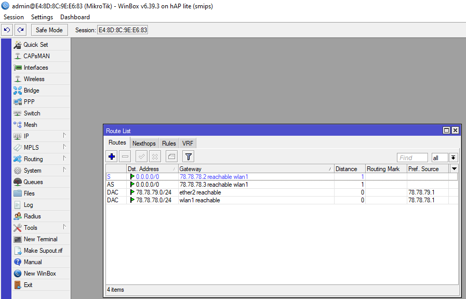Image resolution: width=466 pixels, height=299 pixels.
Task: Click the Redo arrow icon
Action: click(x=20, y=30)
